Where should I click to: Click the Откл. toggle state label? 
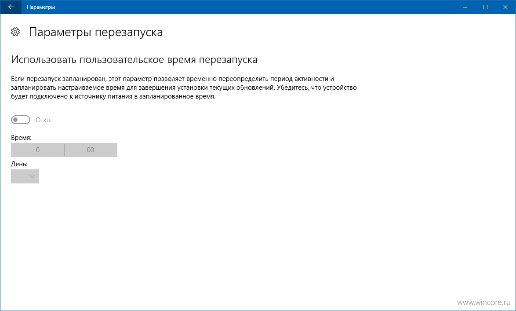coord(44,120)
